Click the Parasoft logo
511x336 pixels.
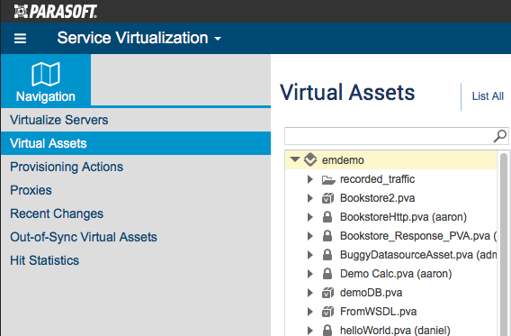[56, 12]
